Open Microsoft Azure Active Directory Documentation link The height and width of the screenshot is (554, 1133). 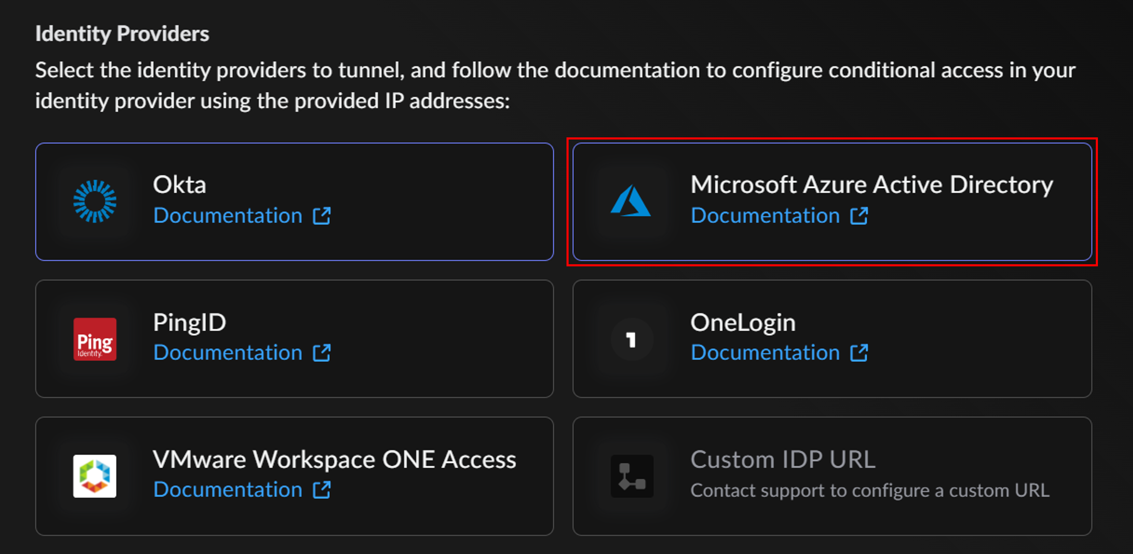coord(765,216)
